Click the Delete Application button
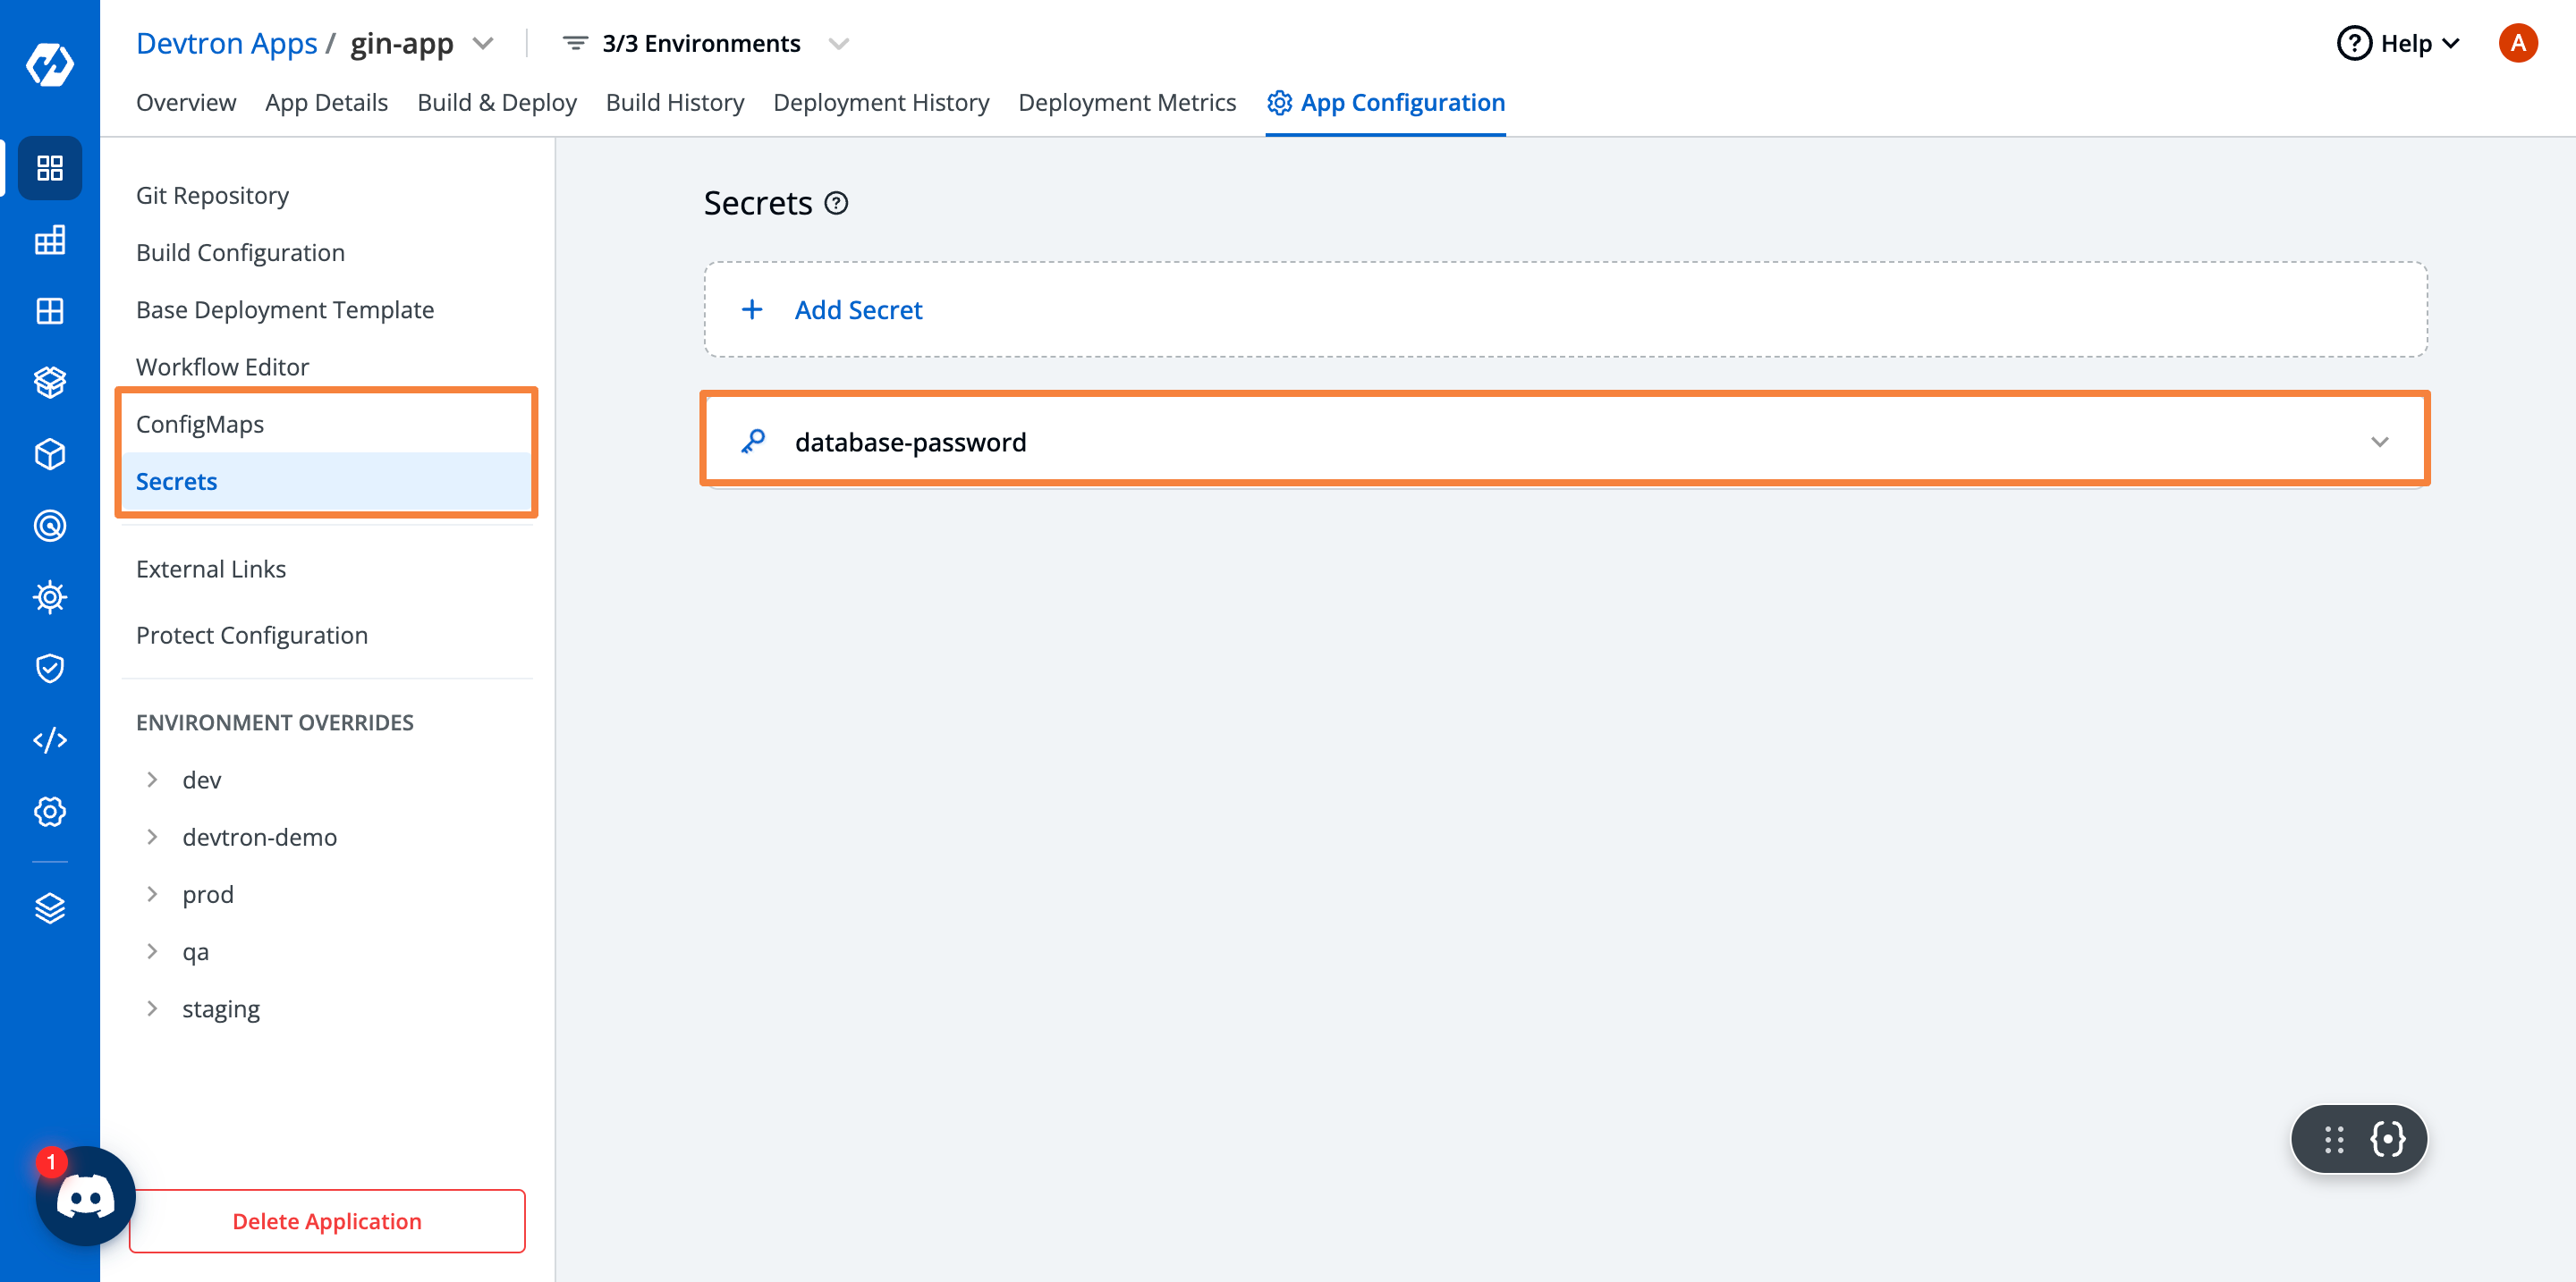The width and height of the screenshot is (2576, 1282). 327,1221
